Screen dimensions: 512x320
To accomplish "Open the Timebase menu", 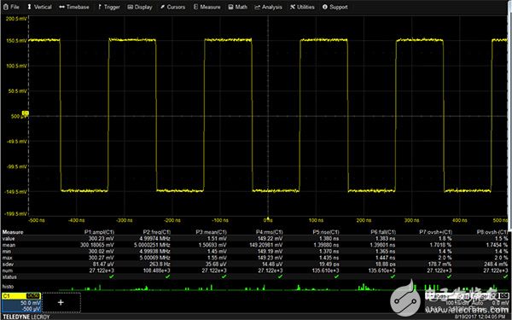I will pyautogui.click(x=74, y=7).
